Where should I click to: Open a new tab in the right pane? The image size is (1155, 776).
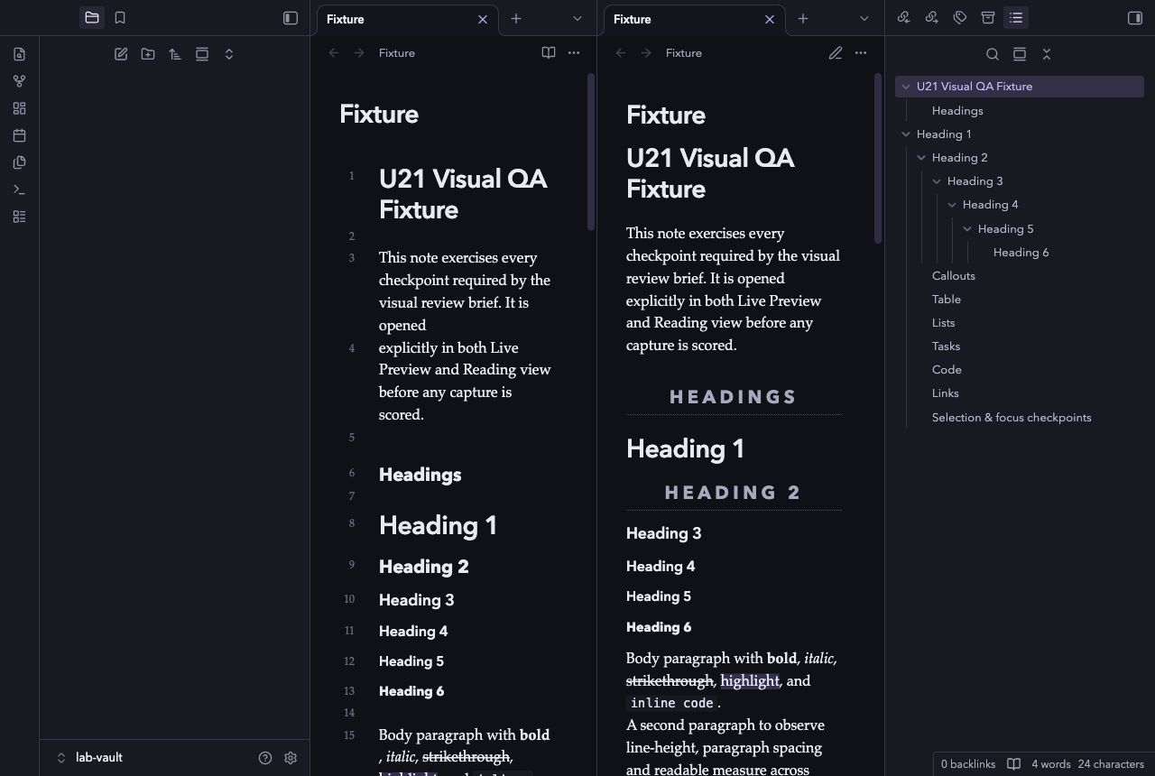[x=803, y=18]
